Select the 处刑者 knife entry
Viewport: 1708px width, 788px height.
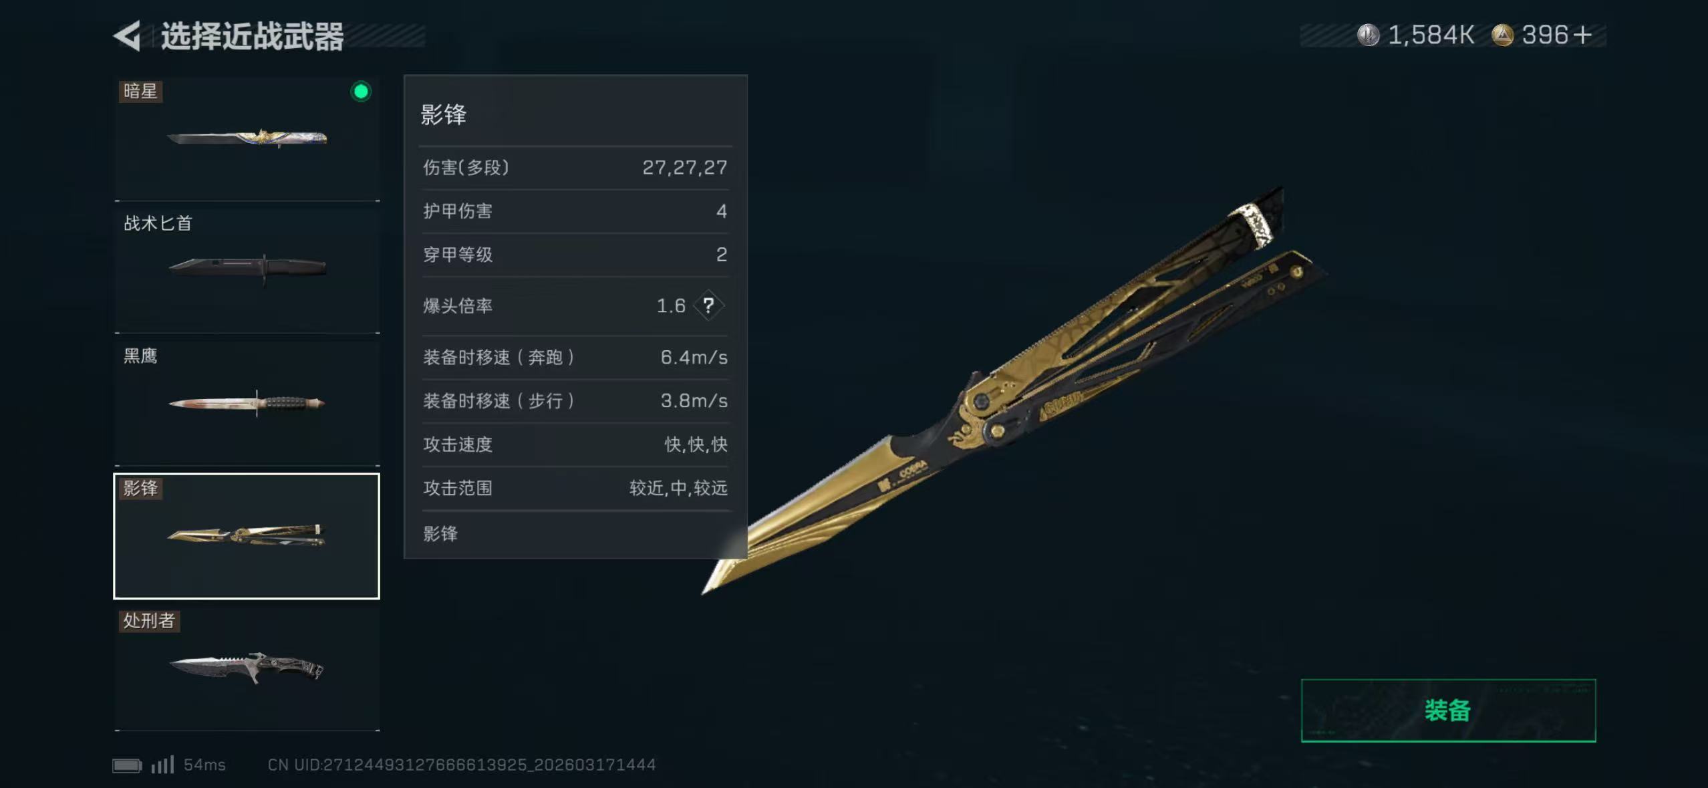(247, 668)
